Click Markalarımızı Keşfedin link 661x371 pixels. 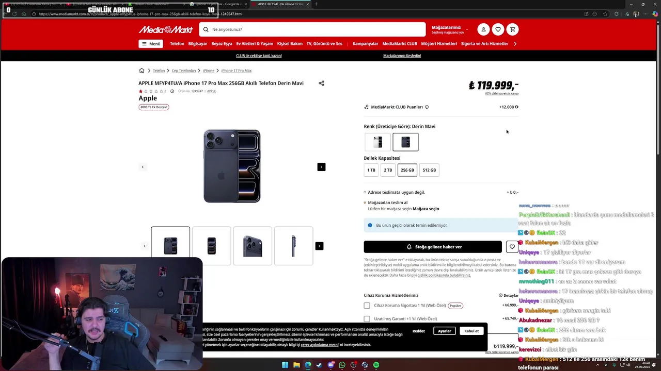coord(402,56)
